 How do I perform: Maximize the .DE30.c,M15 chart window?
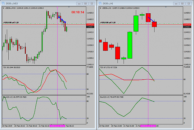pos(85,3)
